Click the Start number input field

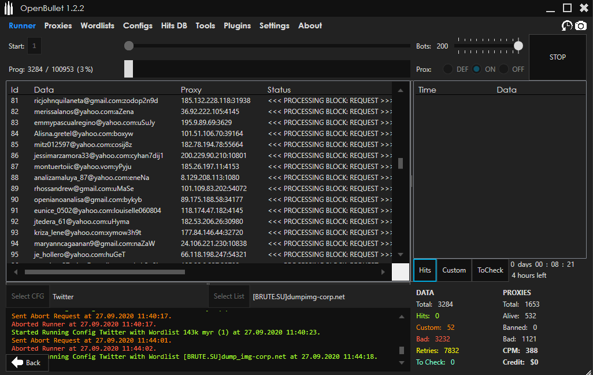pos(34,46)
